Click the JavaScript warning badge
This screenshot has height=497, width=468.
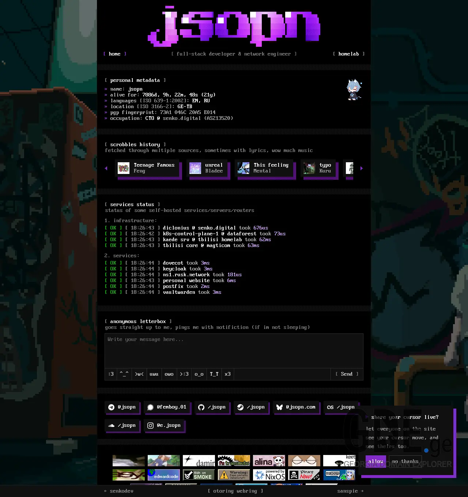234,475
